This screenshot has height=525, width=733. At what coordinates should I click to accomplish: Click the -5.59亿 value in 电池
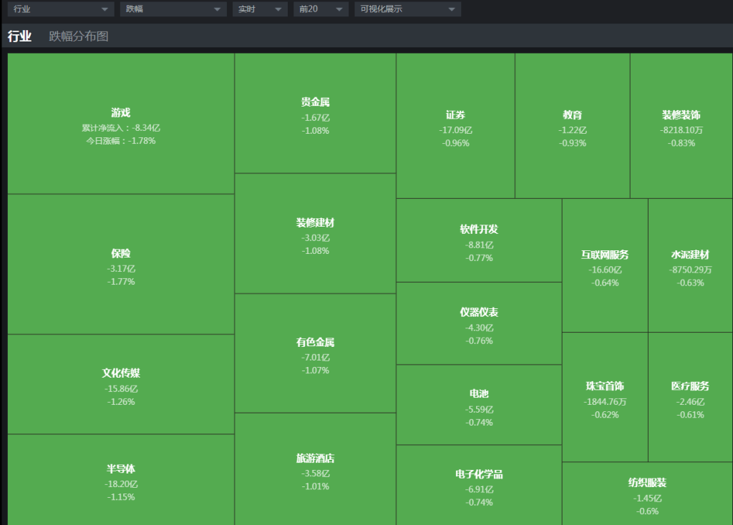tap(479, 410)
